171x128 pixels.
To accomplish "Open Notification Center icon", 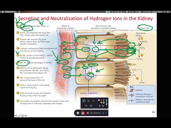I will click(168, 12).
